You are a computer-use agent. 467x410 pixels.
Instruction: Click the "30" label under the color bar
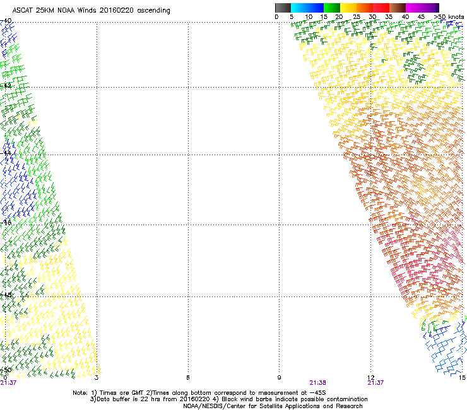372,17
